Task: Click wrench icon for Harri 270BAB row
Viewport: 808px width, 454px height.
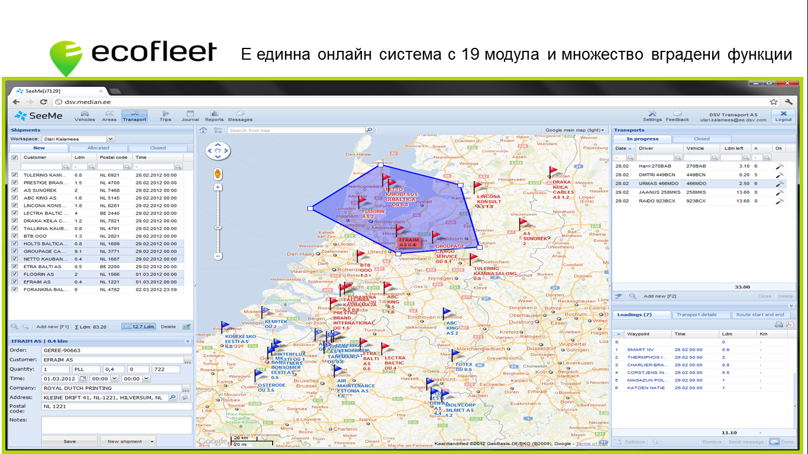Action: pos(780,167)
